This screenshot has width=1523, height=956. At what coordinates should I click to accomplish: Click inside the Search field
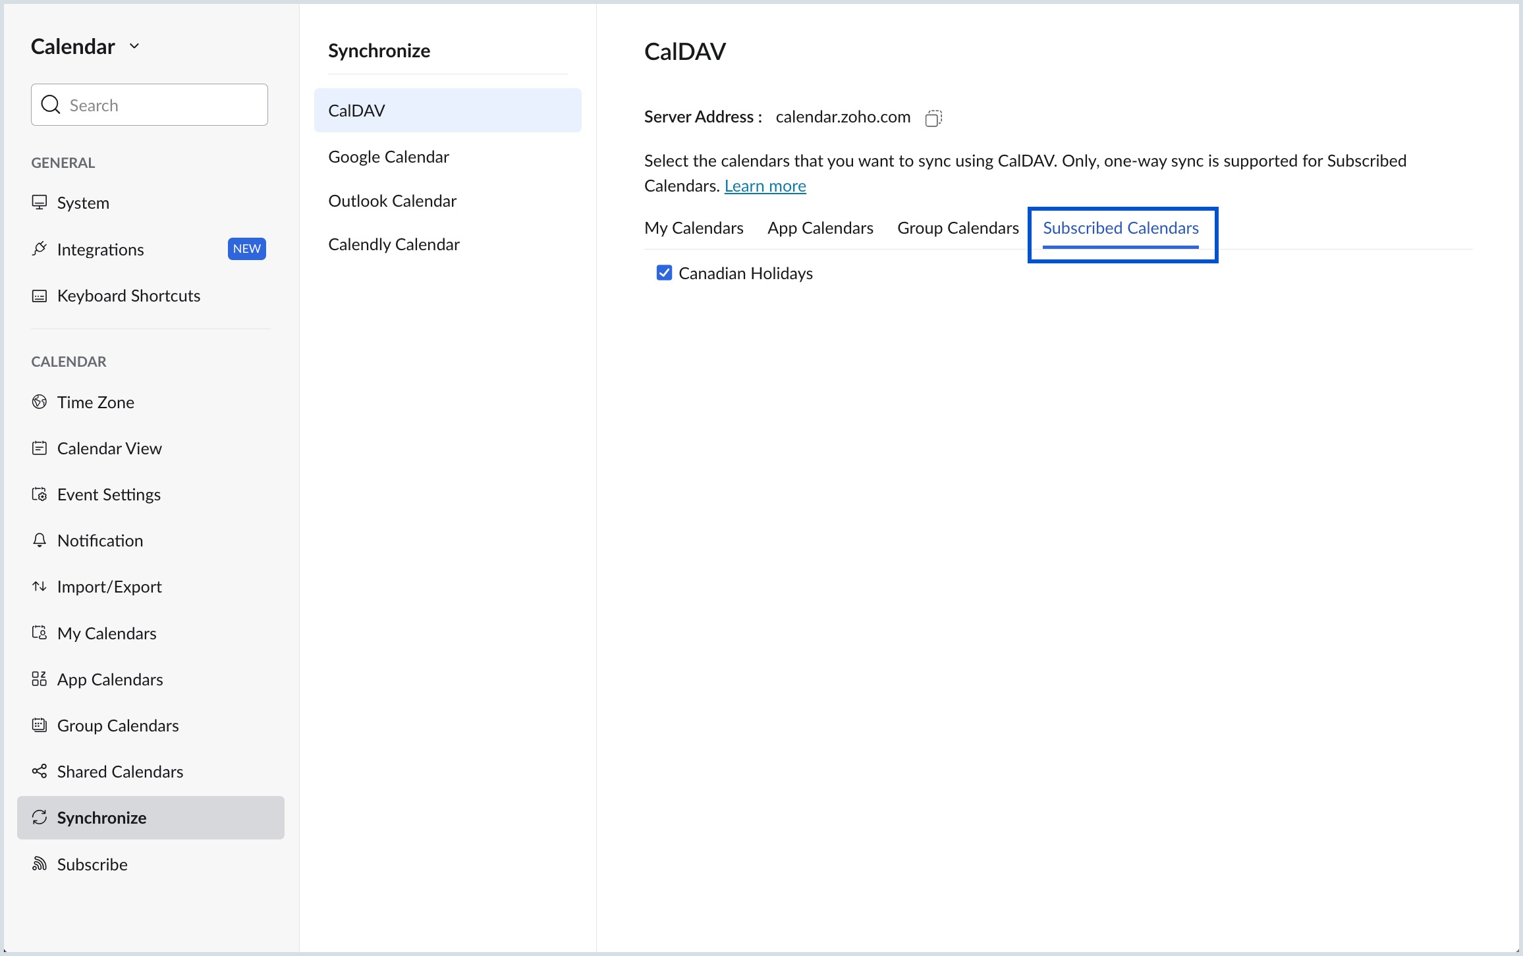pyautogui.click(x=148, y=104)
